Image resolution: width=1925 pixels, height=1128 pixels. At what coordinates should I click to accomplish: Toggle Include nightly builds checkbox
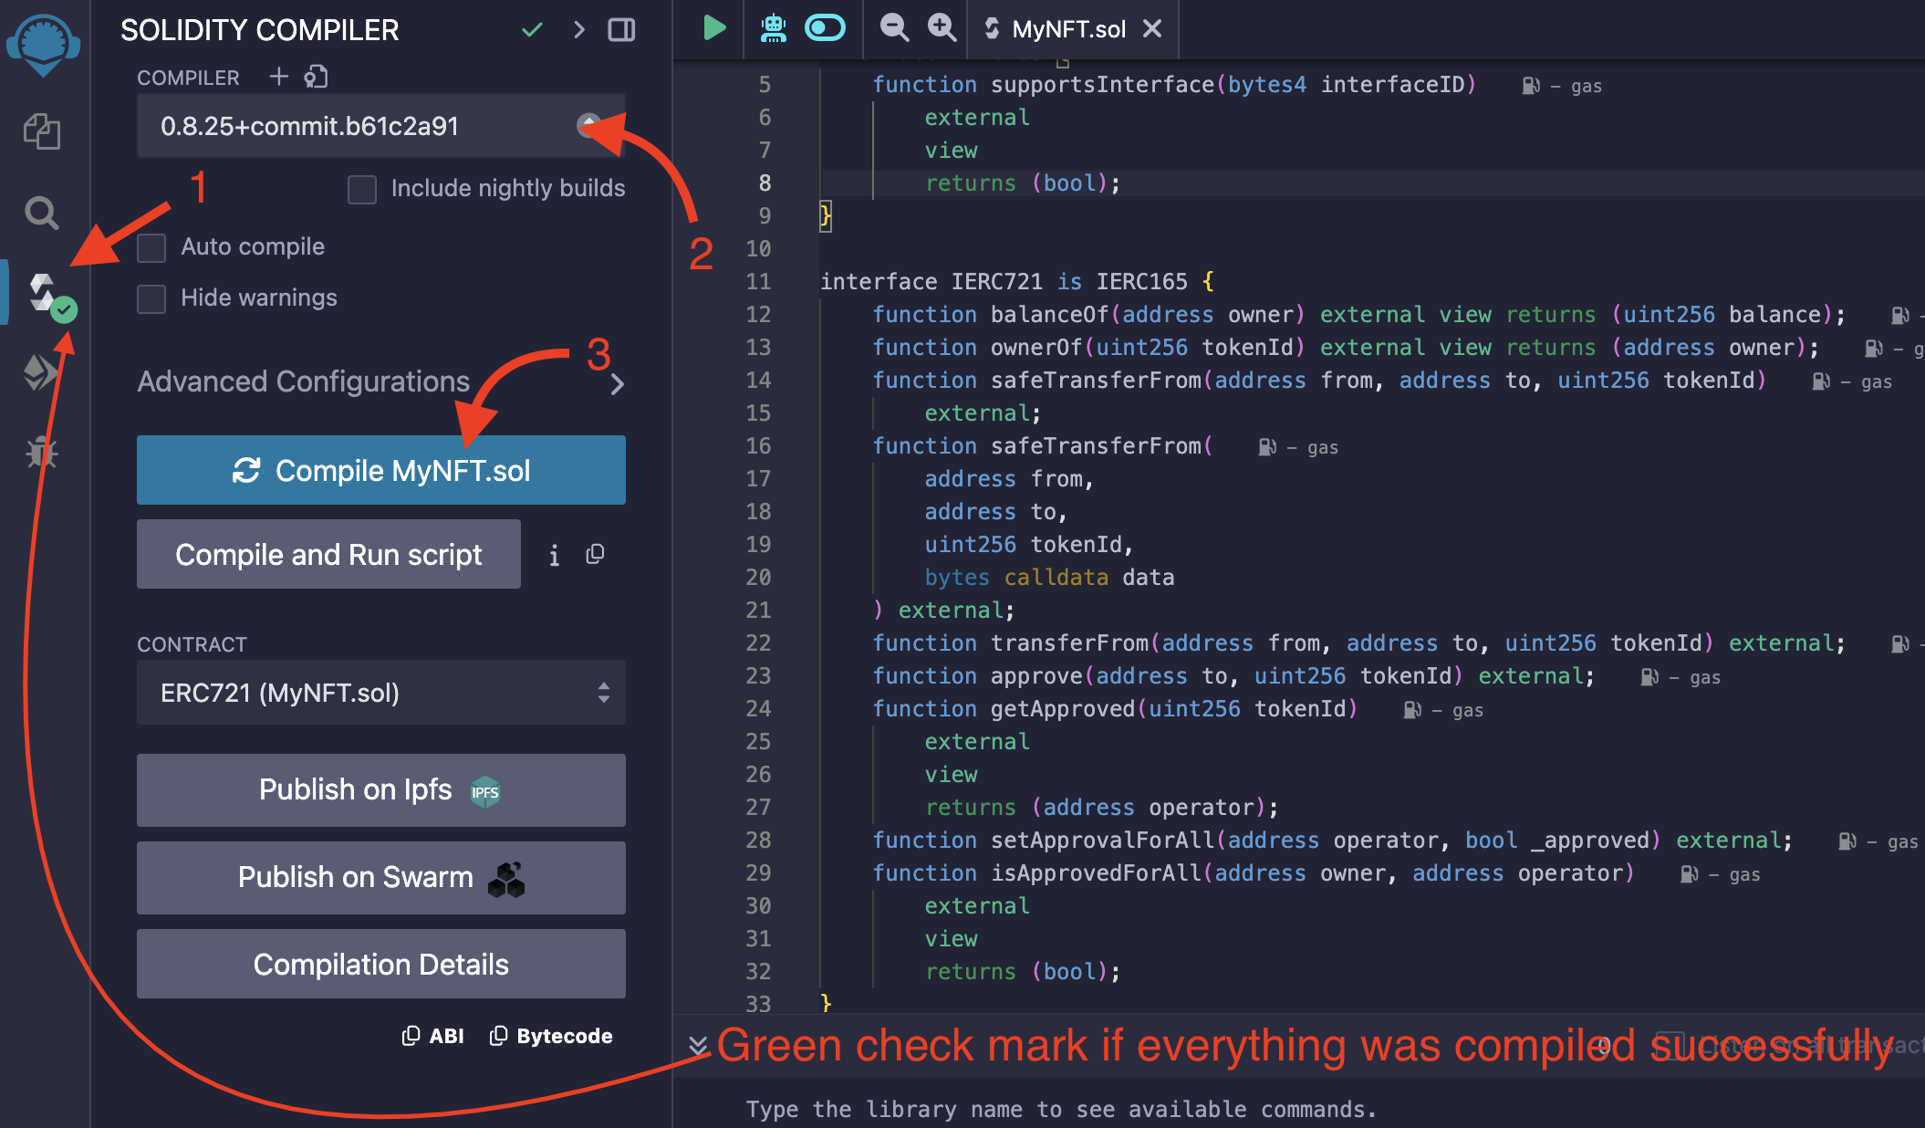tap(362, 188)
